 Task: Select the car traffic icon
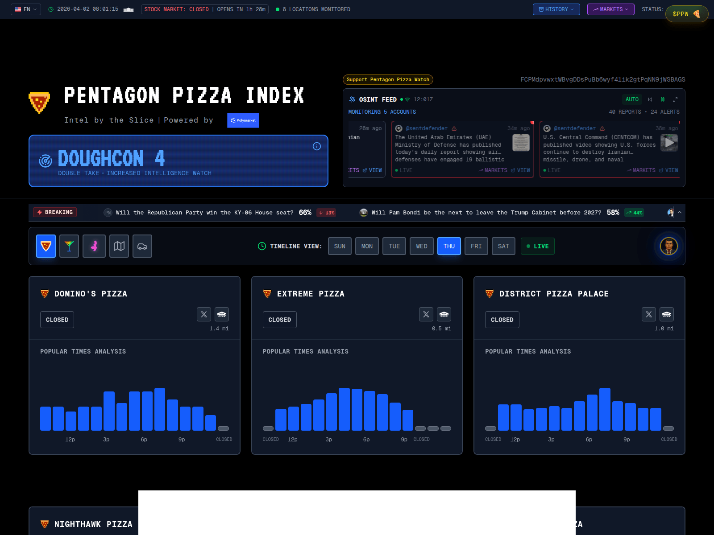[x=142, y=246]
